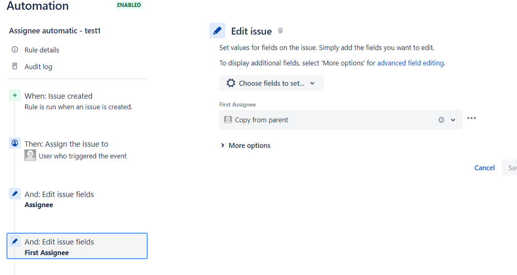The image size is (517, 275).
Task: Click the gray avatar in Copy from parent field
Action: click(x=228, y=120)
